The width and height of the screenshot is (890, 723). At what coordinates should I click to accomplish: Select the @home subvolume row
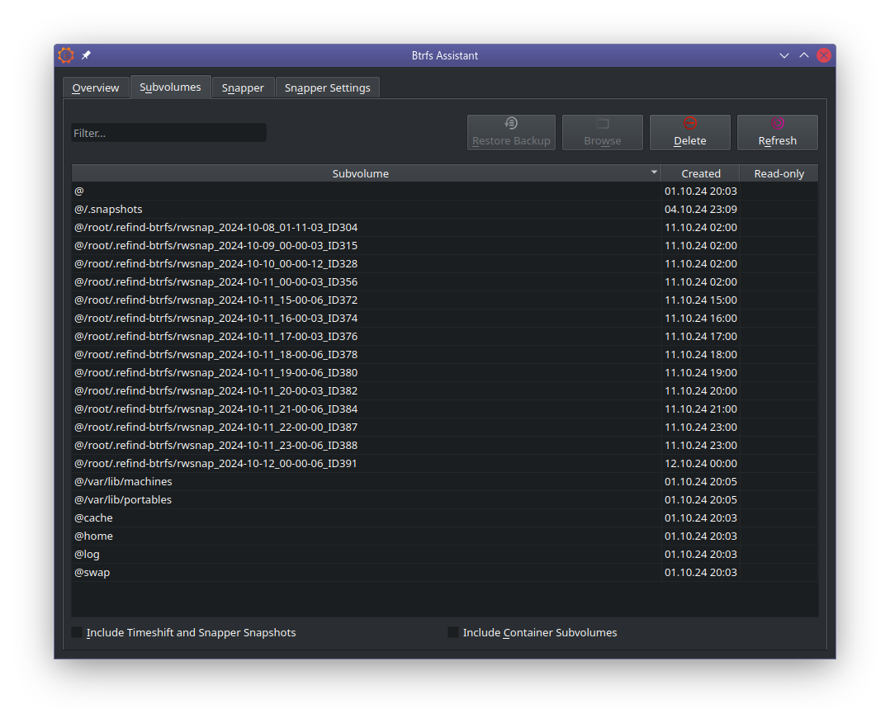pos(444,536)
